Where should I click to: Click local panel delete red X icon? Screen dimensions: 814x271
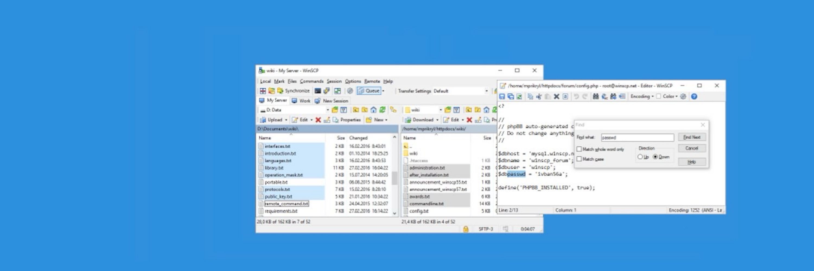[318, 120]
